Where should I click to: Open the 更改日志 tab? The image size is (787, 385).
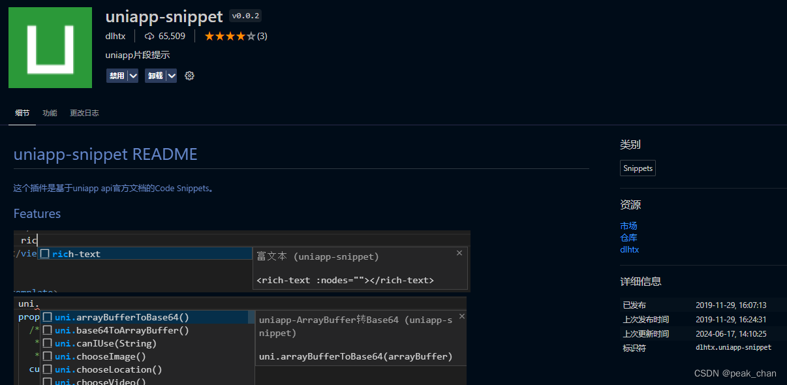coord(84,112)
